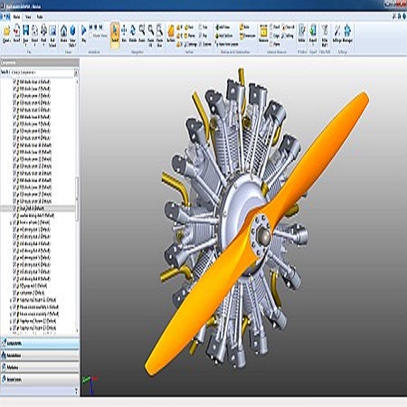Uncheck the first visible component tree checkbox
Screen dimensions: 407x407
tap(14, 81)
